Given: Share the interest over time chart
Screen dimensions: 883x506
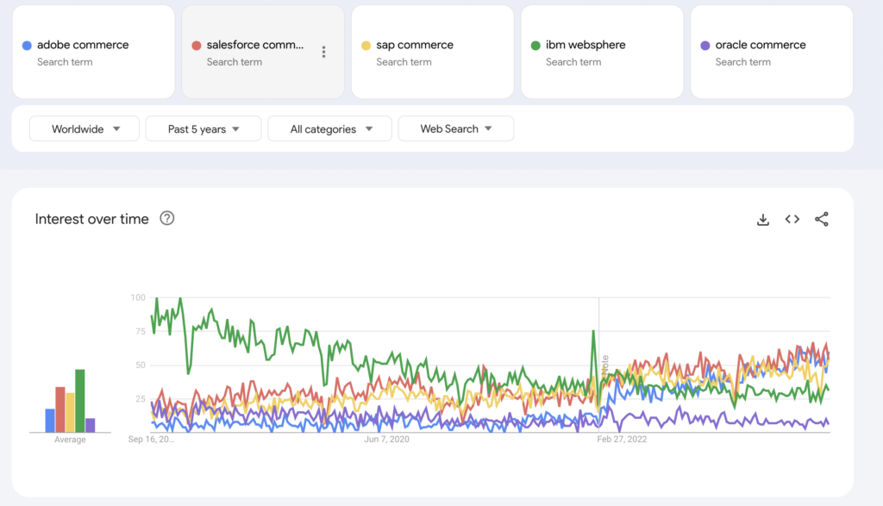Looking at the screenshot, I should [x=822, y=219].
